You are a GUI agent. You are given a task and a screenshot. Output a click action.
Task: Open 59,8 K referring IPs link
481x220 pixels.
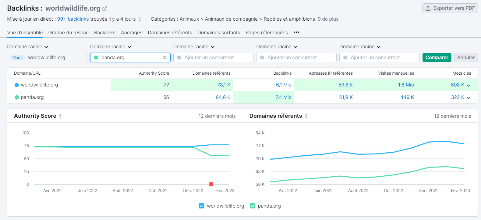(345, 85)
